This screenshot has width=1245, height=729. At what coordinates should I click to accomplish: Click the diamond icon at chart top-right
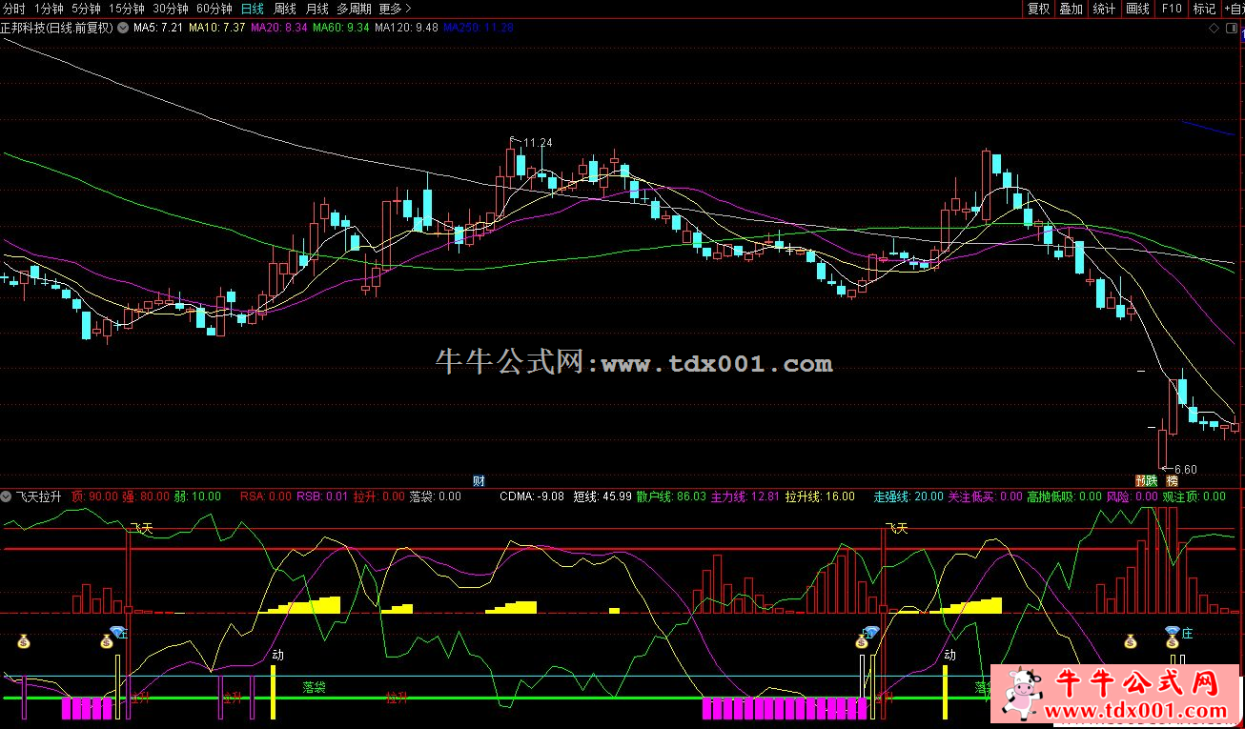[1214, 28]
